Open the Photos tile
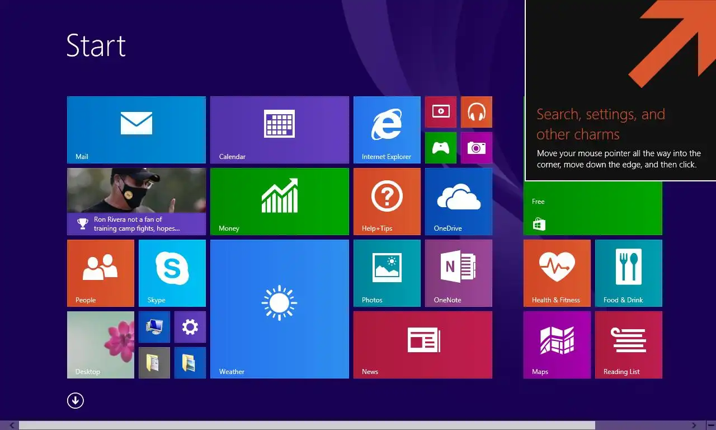Viewport: 716px width, 430px height. pos(387,273)
